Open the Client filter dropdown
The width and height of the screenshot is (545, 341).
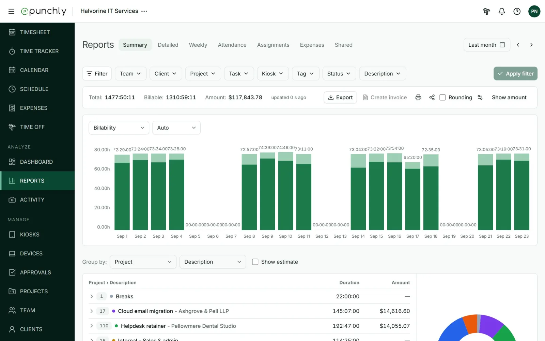[x=166, y=74]
